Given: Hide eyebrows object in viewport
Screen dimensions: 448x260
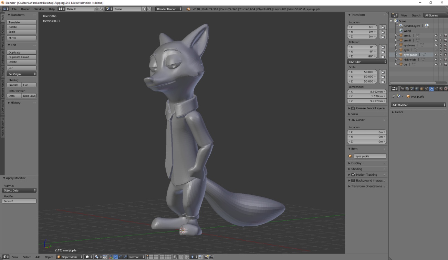Looking at the screenshot, I should click(436, 45).
